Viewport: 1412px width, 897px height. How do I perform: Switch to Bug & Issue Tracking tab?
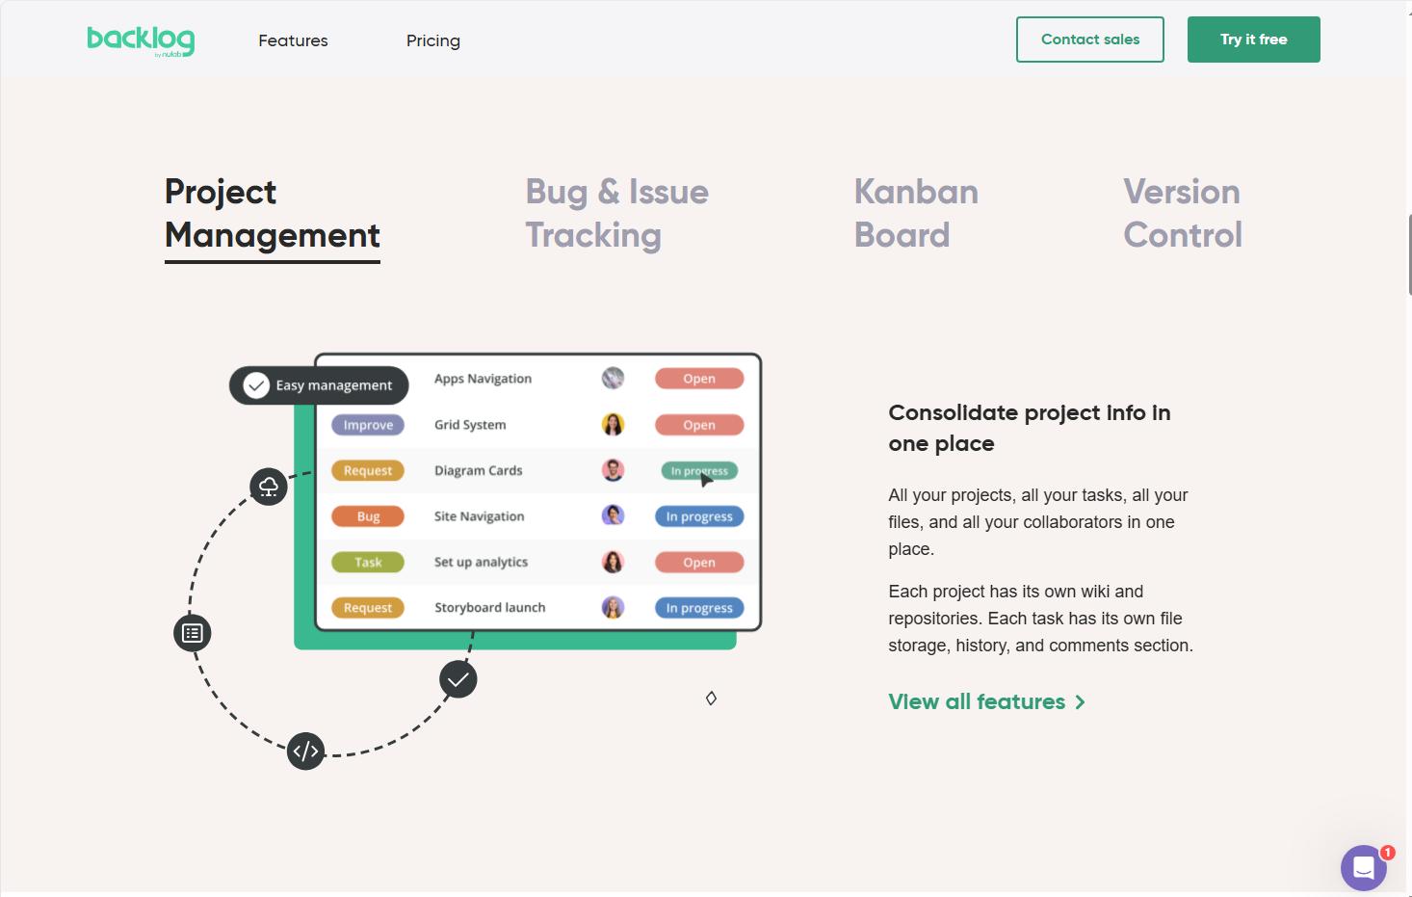pyautogui.click(x=617, y=214)
